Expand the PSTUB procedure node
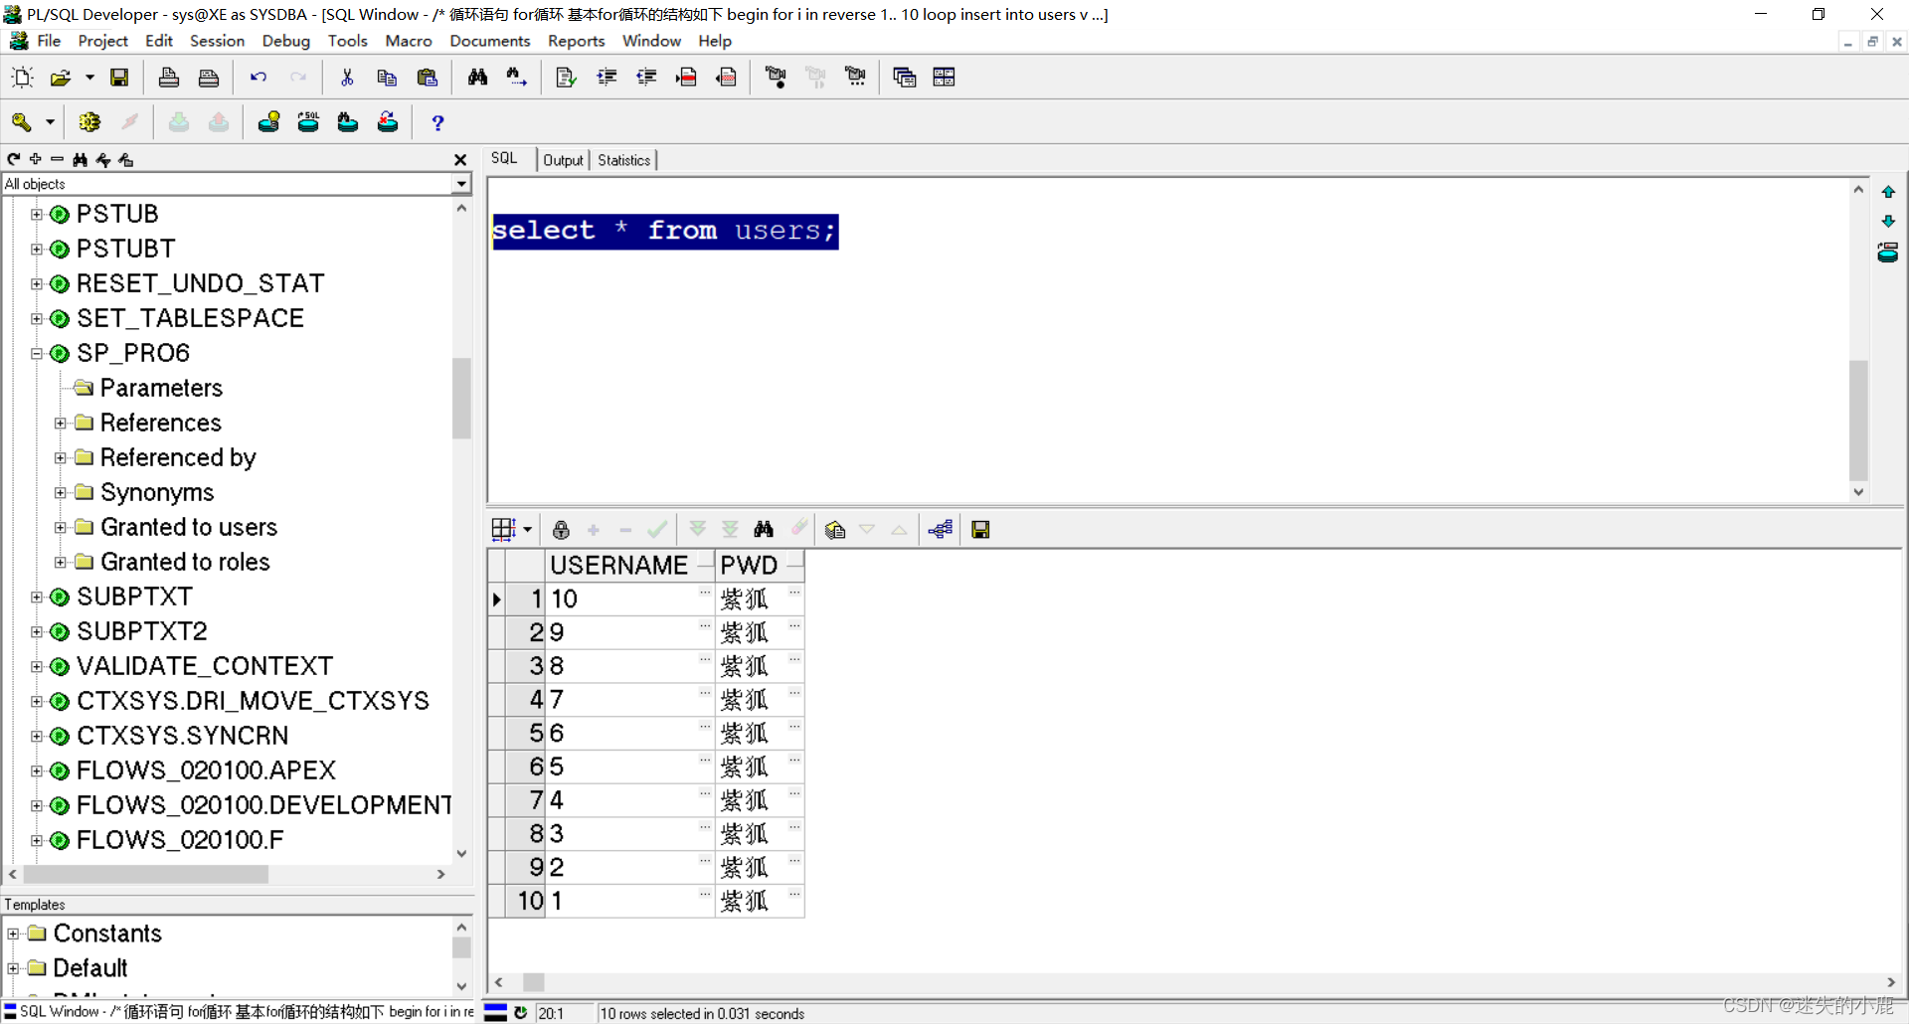Viewport: 1909px width, 1024px height. point(37,214)
